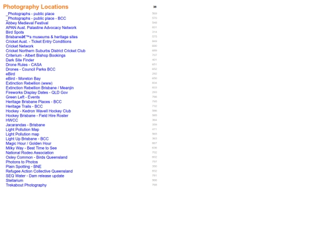Open Fireworks Display Dates - QLD Gov

click(37, 92)
